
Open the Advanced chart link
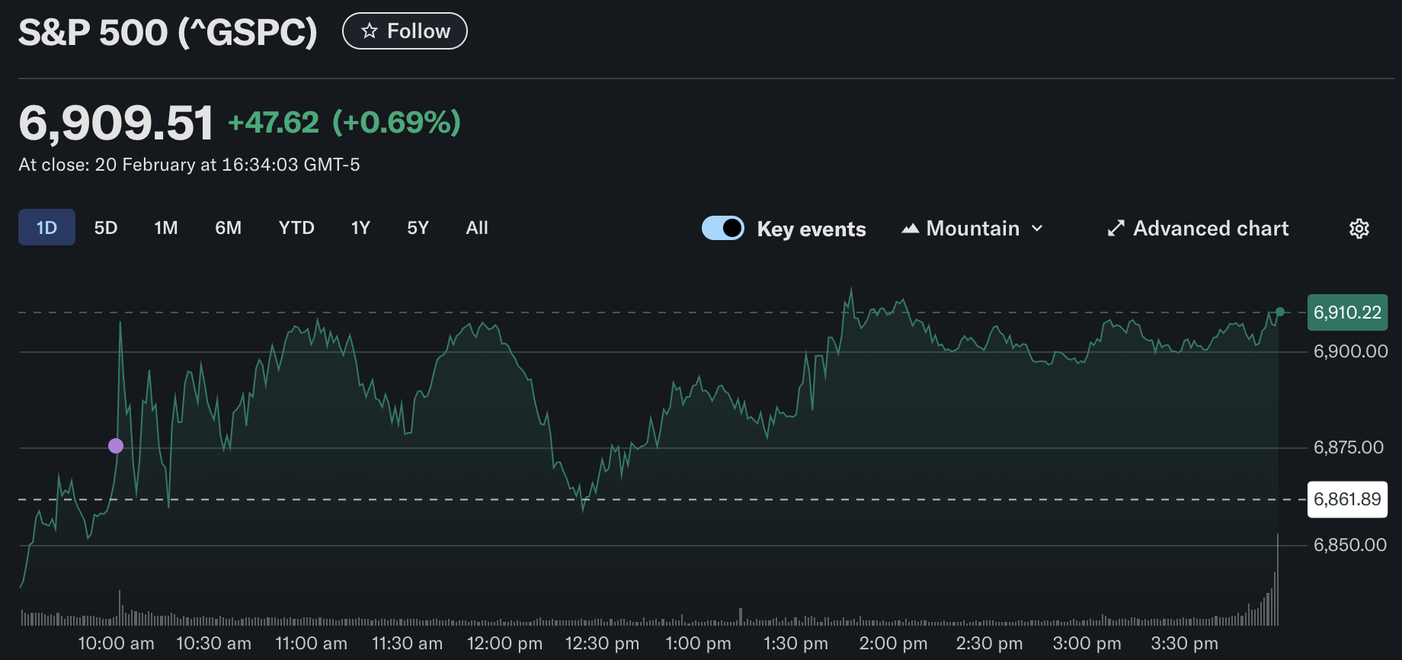(1197, 229)
